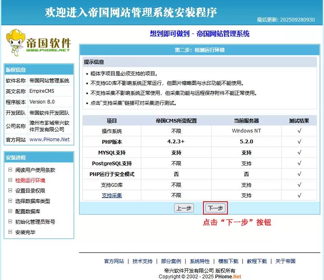Image resolution: width=324 pixels, height=280 pixels.
Task: Click the checkmark in the PHP运行于安全模式 row
Action: coord(299,174)
